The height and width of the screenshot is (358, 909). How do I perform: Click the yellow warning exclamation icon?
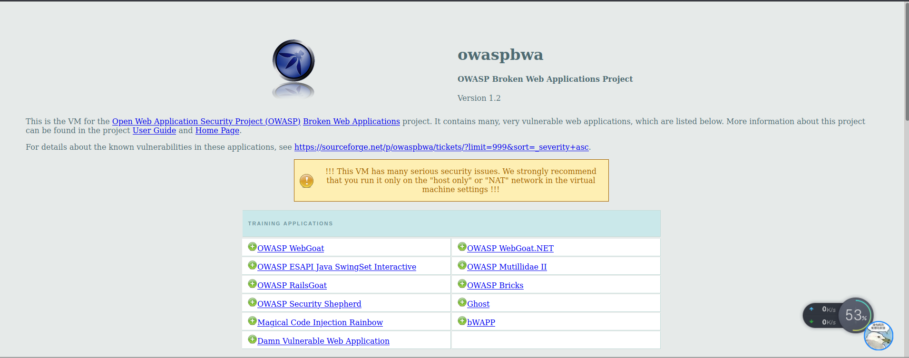click(x=306, y=181)
